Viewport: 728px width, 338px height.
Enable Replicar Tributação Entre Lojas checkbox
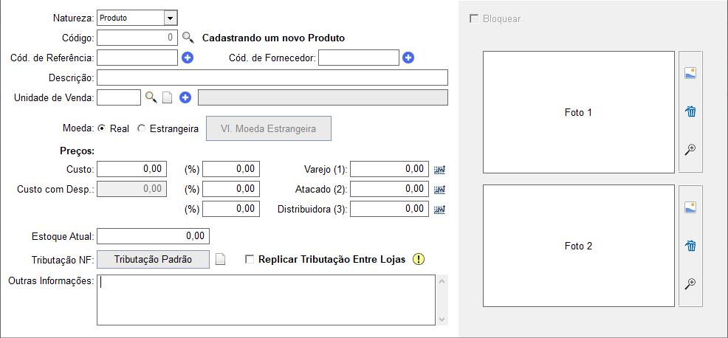click(x=250, y=260)
